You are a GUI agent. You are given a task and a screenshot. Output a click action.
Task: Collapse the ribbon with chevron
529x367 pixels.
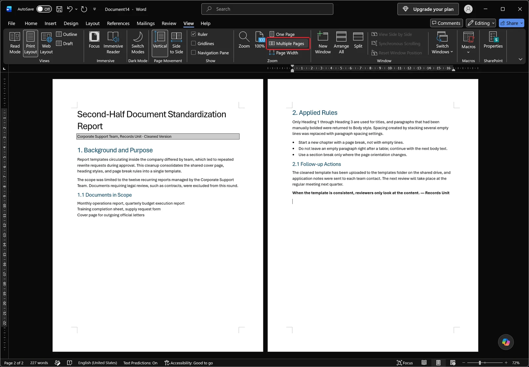520,60
